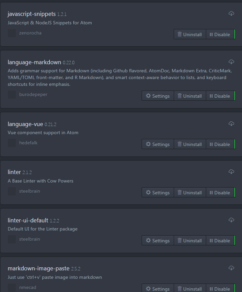
Task: Visit author hedefalk profile link
Action: coord(28,143)
